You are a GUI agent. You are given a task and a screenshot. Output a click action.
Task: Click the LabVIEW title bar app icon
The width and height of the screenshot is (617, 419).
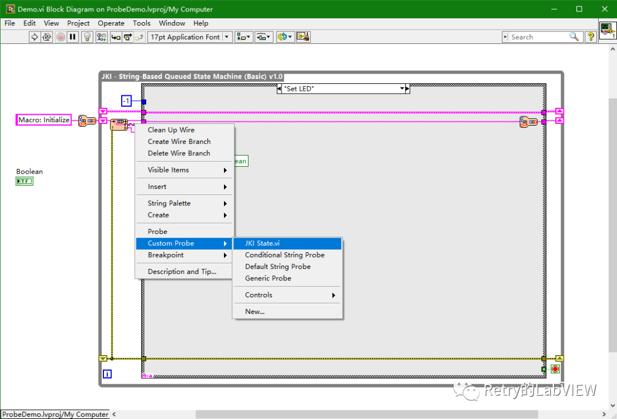click(10, 9)
